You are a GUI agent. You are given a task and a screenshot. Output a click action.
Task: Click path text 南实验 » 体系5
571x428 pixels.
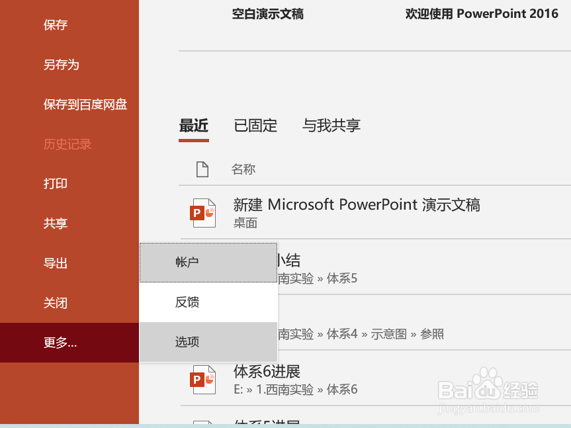click(318, 278)
